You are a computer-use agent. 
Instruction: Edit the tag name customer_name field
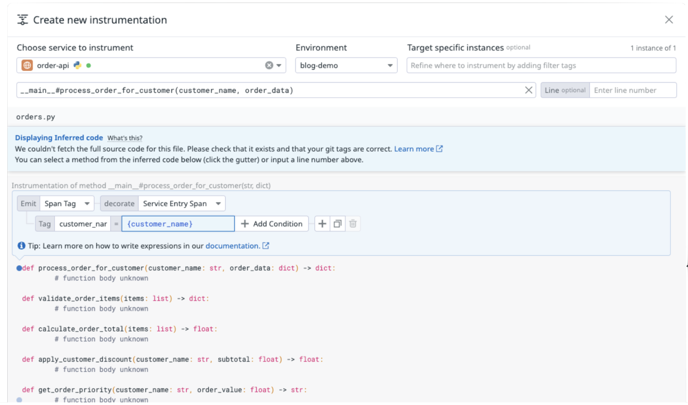point(83,224)
